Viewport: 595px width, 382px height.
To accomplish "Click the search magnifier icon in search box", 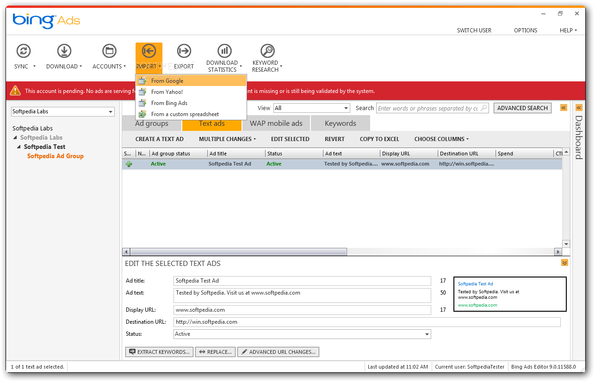I will pos(484,108).
